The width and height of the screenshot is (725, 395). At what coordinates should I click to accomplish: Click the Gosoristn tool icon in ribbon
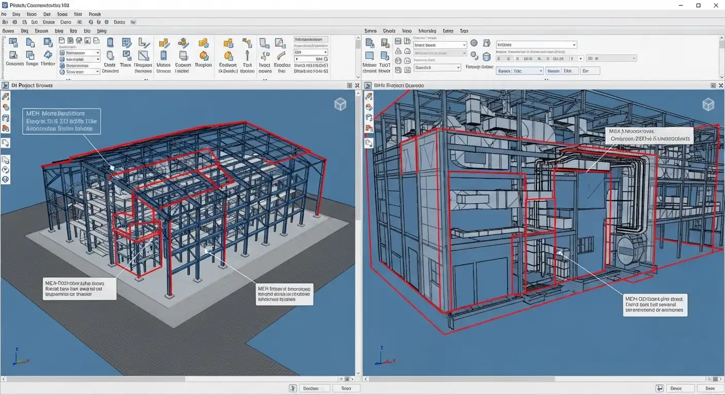(14, 55)
